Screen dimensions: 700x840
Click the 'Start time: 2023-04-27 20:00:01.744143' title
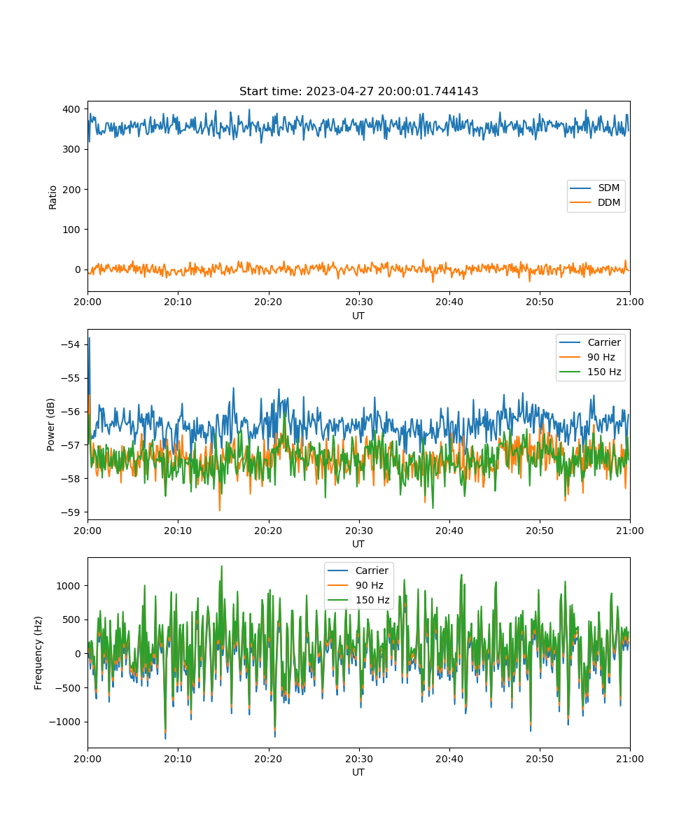pos(358,92)
